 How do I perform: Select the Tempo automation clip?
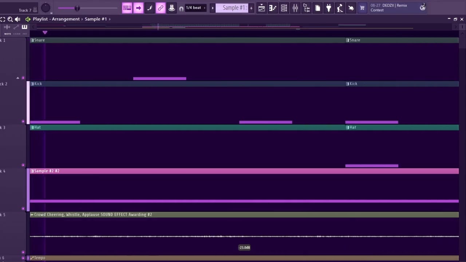[x=244, y=258]
